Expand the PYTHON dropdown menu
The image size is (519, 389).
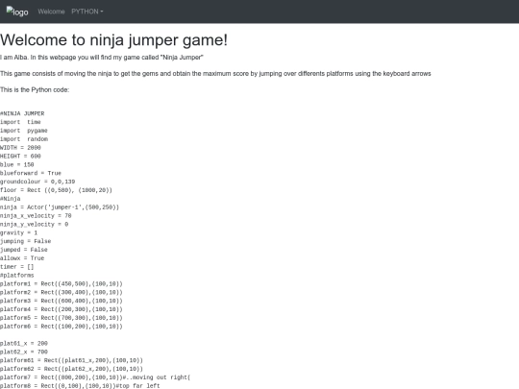coord(87,12)
